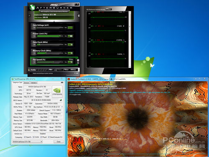
Task: Click the Core Voltage value box
Action: (70, 28)
